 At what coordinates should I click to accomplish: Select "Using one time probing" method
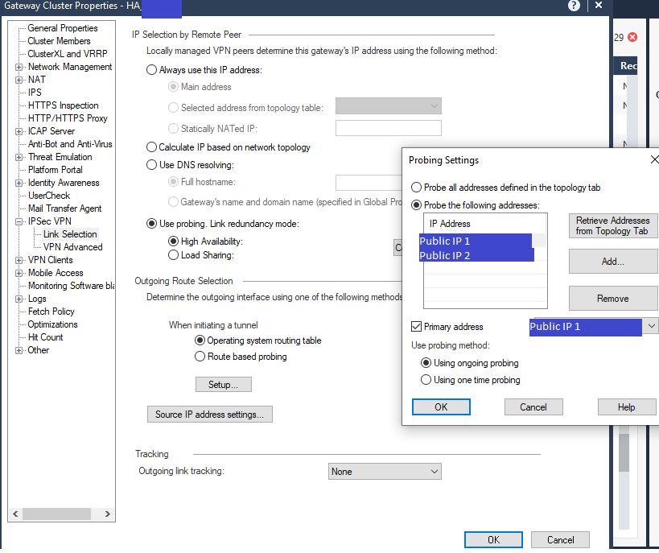coord(426,380)
